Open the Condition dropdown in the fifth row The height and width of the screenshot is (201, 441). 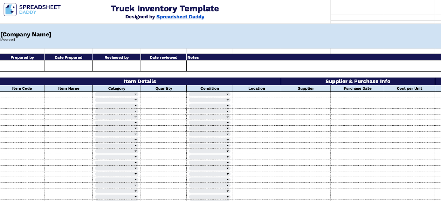click(227, 117)
